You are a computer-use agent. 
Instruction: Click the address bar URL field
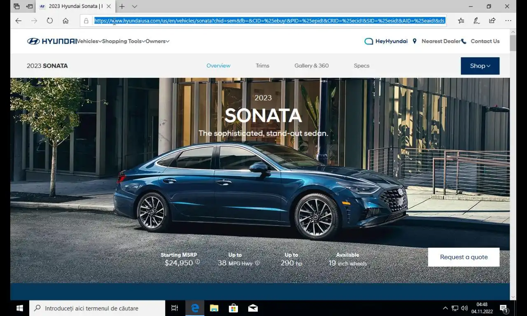pos(269,21)
